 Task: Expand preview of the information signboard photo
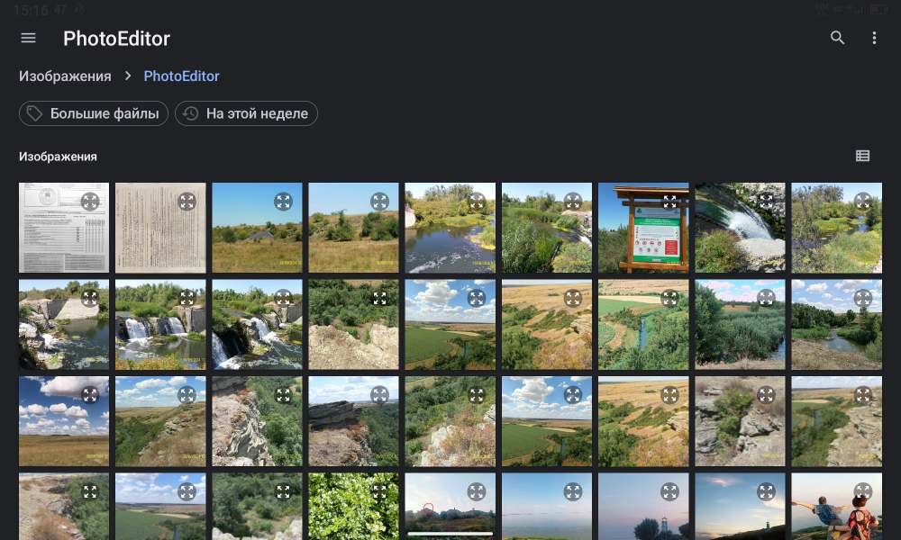(670, 202)
